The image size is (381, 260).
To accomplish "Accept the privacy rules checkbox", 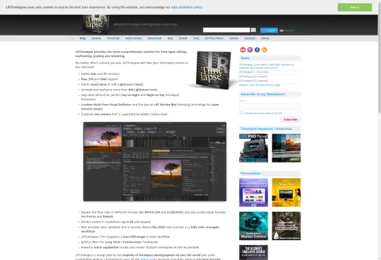I will pyautogui.click(x=241, y=113).
